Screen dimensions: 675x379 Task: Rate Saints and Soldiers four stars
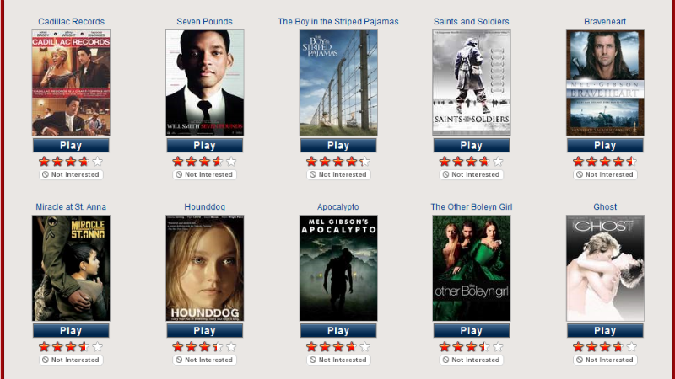pos(484,162)
